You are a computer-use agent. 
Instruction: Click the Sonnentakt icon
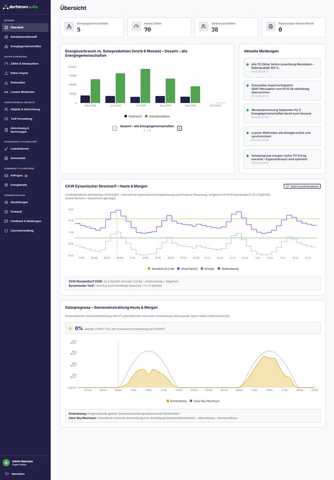coord(6,158)
